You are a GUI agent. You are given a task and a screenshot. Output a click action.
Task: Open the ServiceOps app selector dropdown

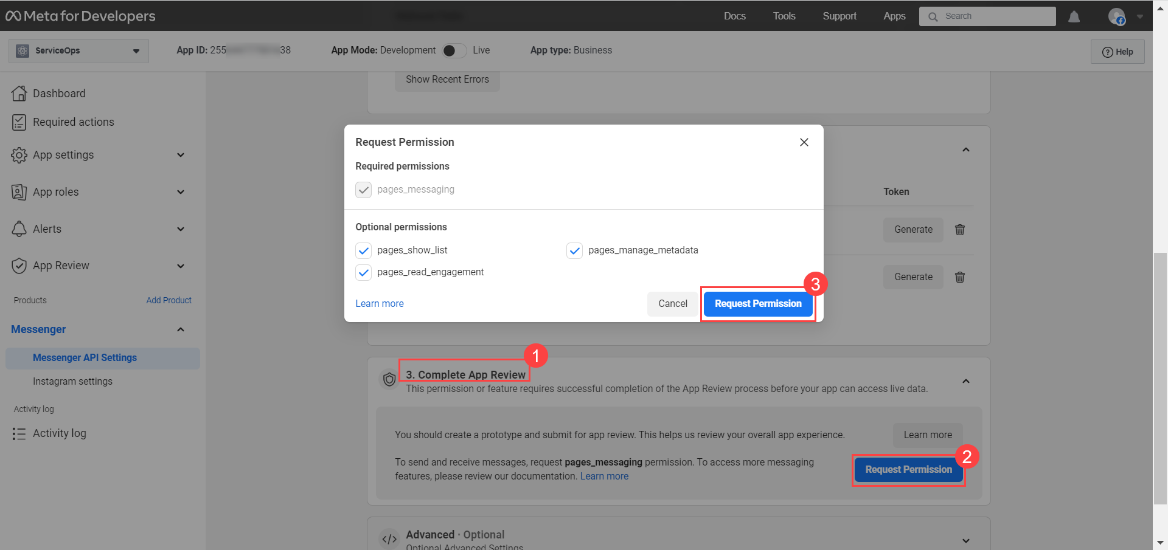point(78,51)
